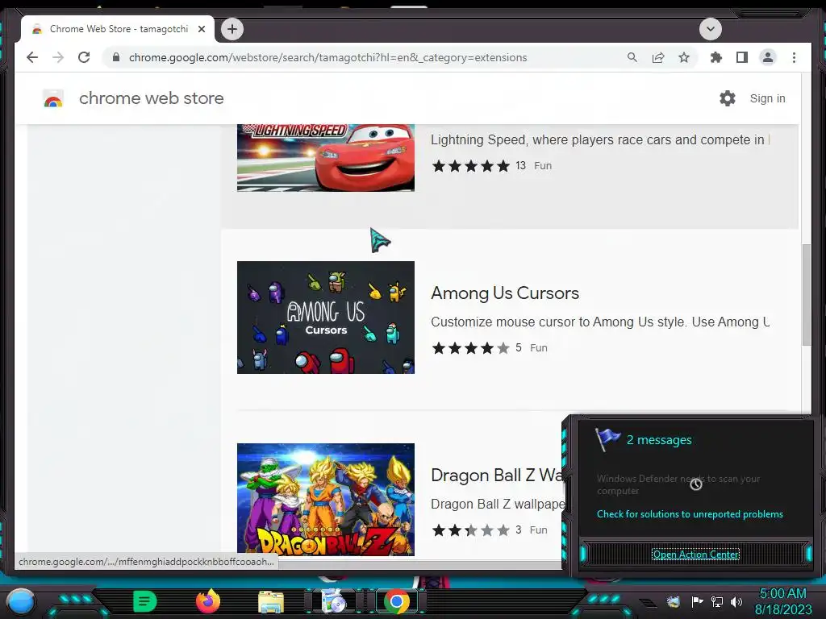Open web store settings gear
Image resolution: width=826 pixels, height=619 pixels.
coord(728,98)
